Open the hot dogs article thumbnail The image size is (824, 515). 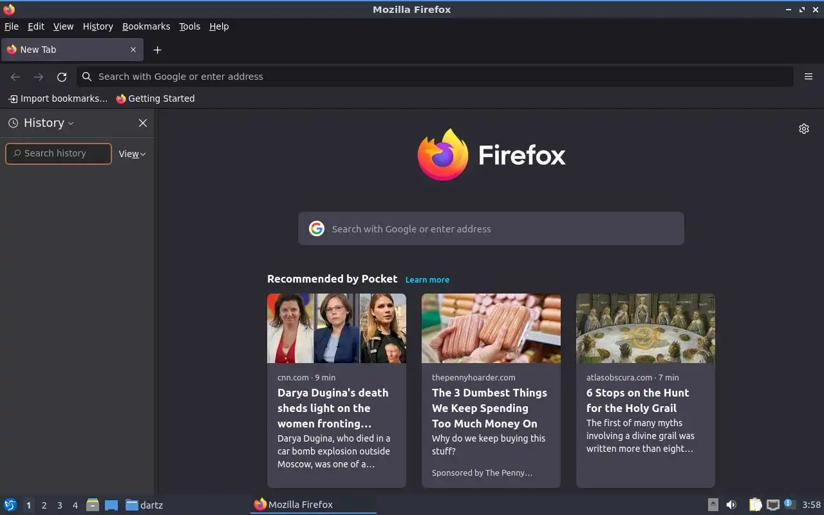click(491, 328)
